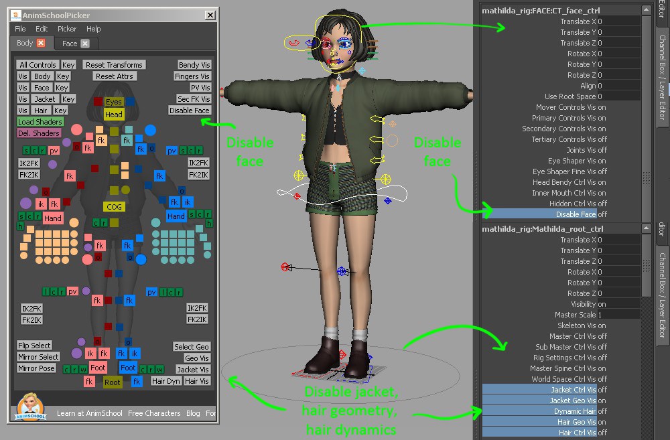Select the World Space Ctrl Vis attribute
This screenshot has width=670, height=440.
click(563, 379)
